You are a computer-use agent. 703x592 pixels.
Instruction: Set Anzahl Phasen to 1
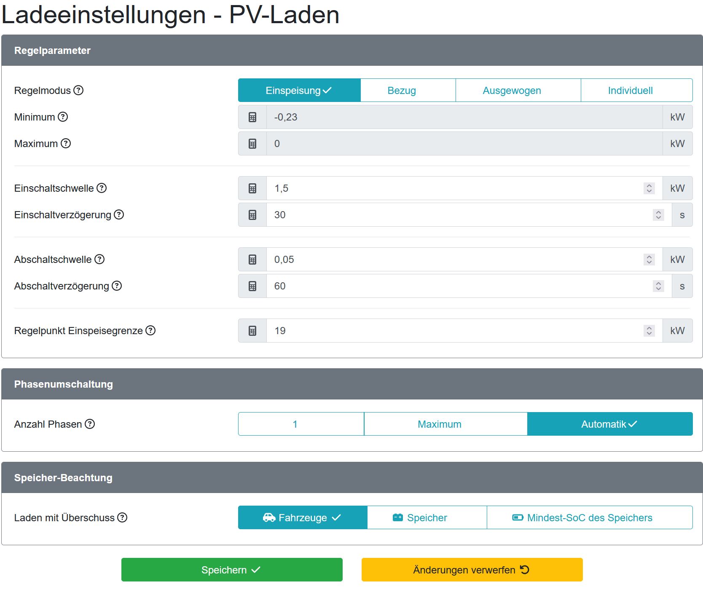pos(301,424)
